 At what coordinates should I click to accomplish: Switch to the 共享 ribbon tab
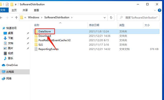point(25,10)
